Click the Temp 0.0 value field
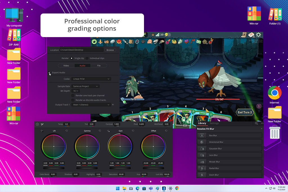Image resolution: width=288 pixels, height=192 pixels. 66,124
